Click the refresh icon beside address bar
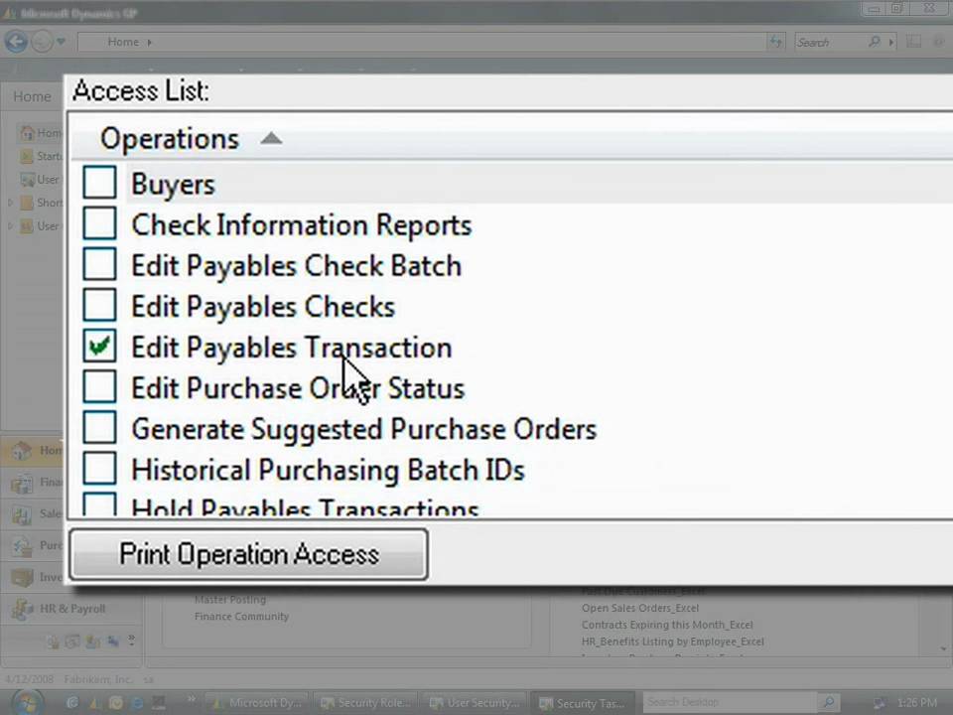This screenshot has height=715, width=953. (x=775, y=42)
